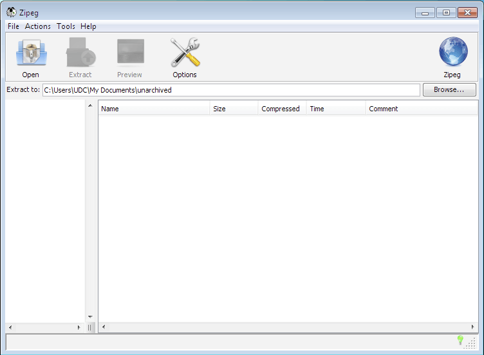Viewport: 484px width, 355px height.
Task: Open the File menu
Action: (14, 26)
